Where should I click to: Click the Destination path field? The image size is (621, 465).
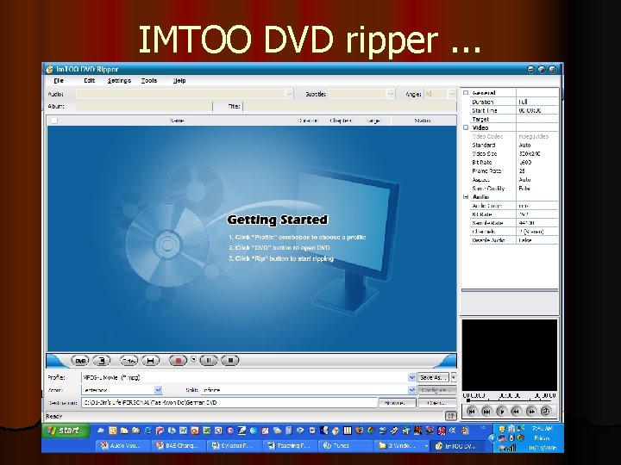point(229,403)
